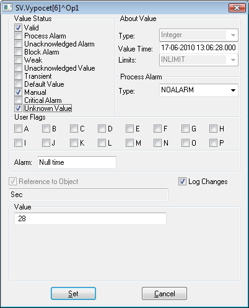Click the Set button
Viewport: 249px width, 308px height.
pos(73,293)
